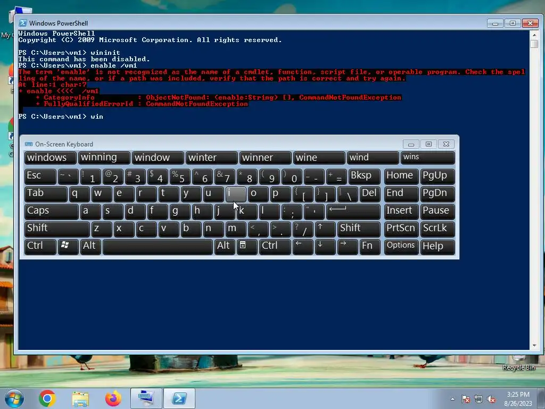Image resolution: width=545 pixels, height=409 pixels.
Task: Open Recycle Bin on desktop
Action: point(518,363)
